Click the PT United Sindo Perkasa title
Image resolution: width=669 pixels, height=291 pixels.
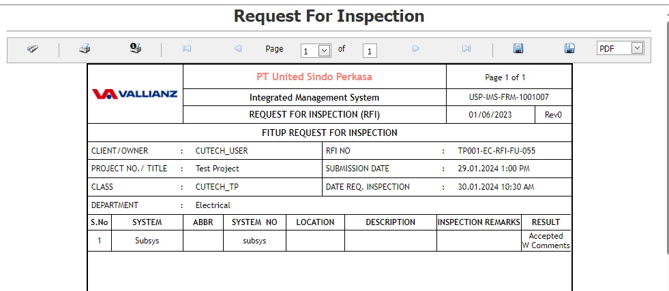(314, 77)
